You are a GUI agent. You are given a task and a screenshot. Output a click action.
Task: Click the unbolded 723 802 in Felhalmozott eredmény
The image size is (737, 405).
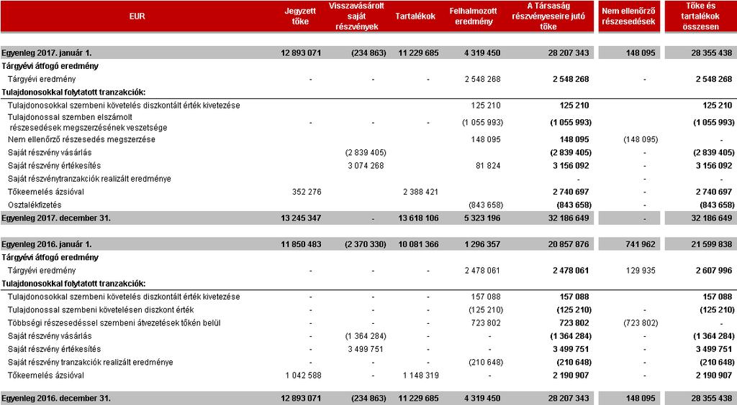coord(486,323)
